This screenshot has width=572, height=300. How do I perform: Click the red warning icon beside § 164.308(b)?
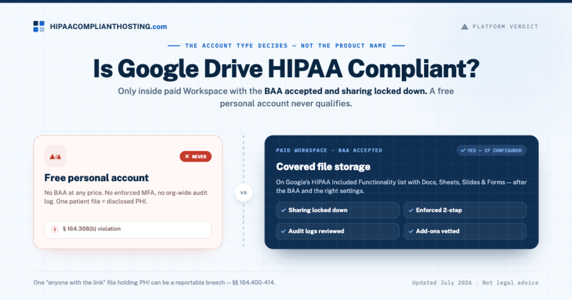point(55,230)
